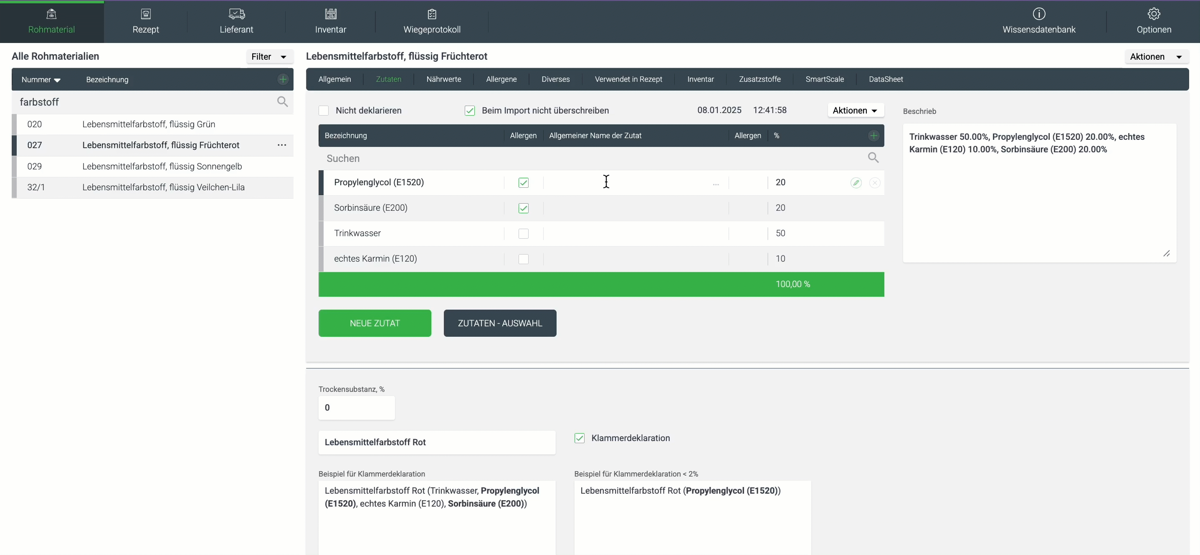Click the NEUE ZUTAT button
1200x555 pixels.
coord(375,323)
